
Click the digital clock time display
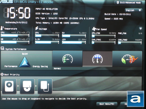click(17, 13)
